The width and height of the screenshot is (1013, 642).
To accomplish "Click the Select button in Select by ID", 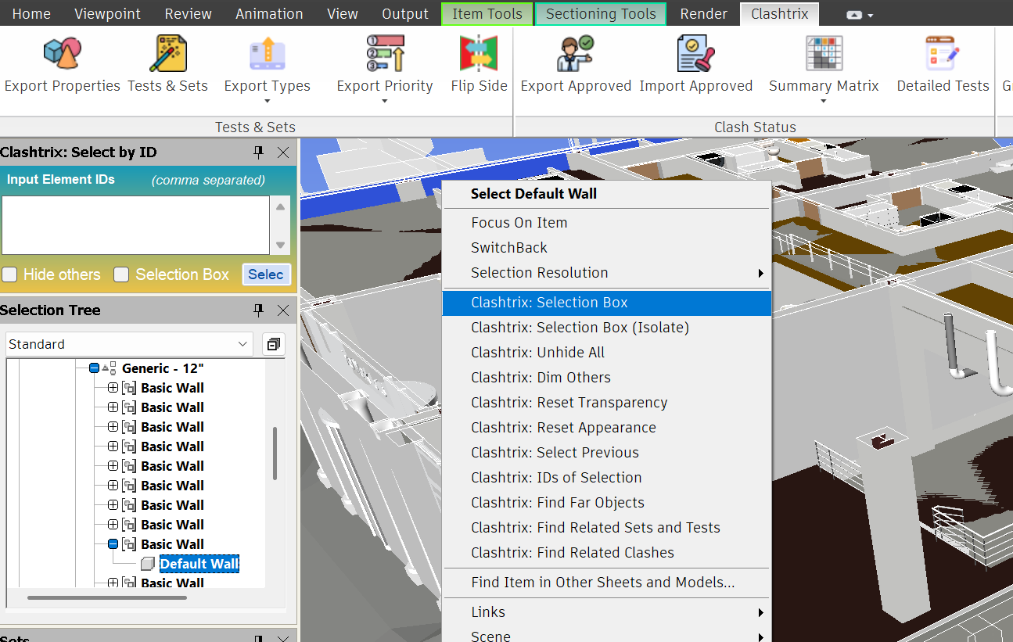I will pyautogui.click(x=266, y=274).
